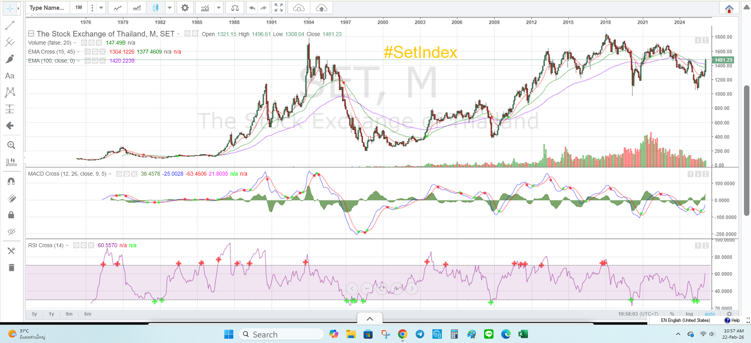Toggle visibility of MACD Cross indicator
Image resolution: width=751 pixels, height=343 pixels.
pyautogui.click(x=119, y=174)
